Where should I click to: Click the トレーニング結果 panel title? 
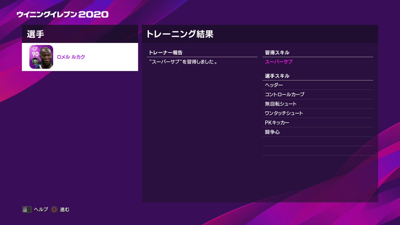tap(180, 34)
